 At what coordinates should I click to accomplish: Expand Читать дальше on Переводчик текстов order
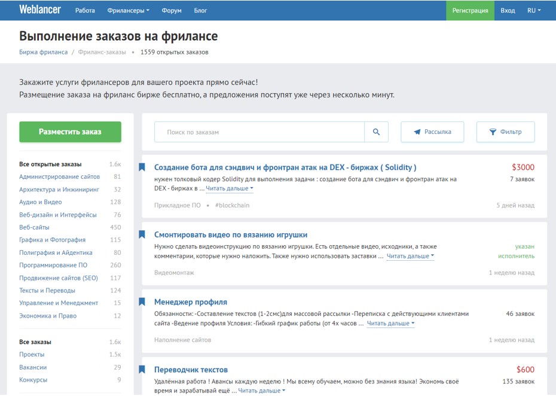262,391
